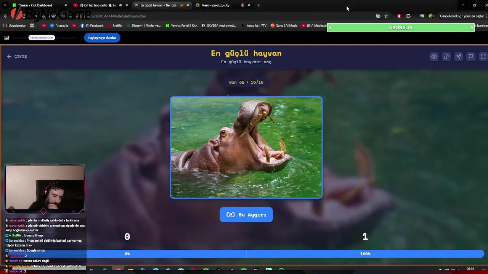Click the red recording extension icon
The image size is (488, 274).
point(399,16)
